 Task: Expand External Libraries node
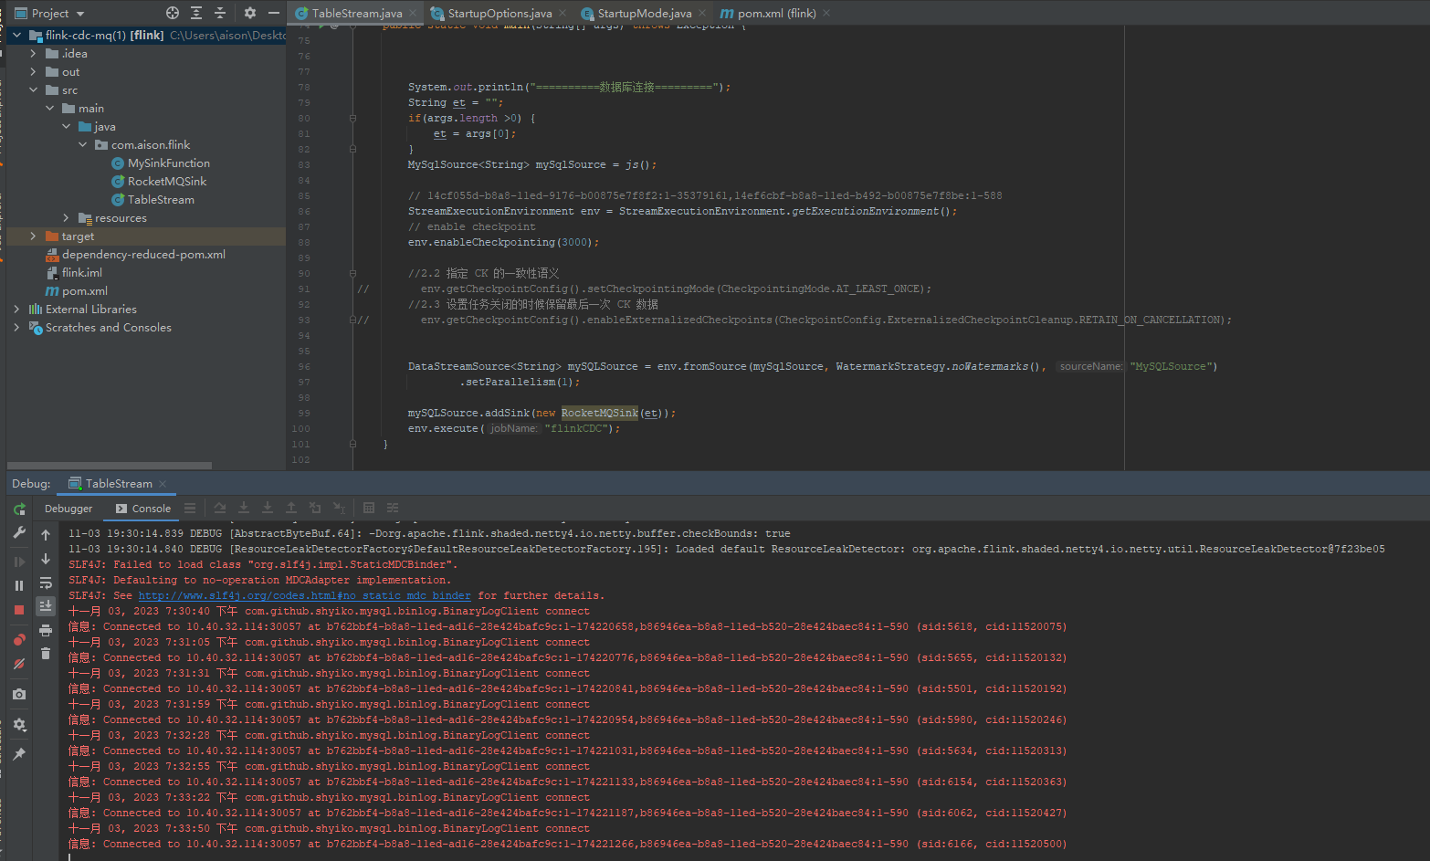(x=16, y=309)
